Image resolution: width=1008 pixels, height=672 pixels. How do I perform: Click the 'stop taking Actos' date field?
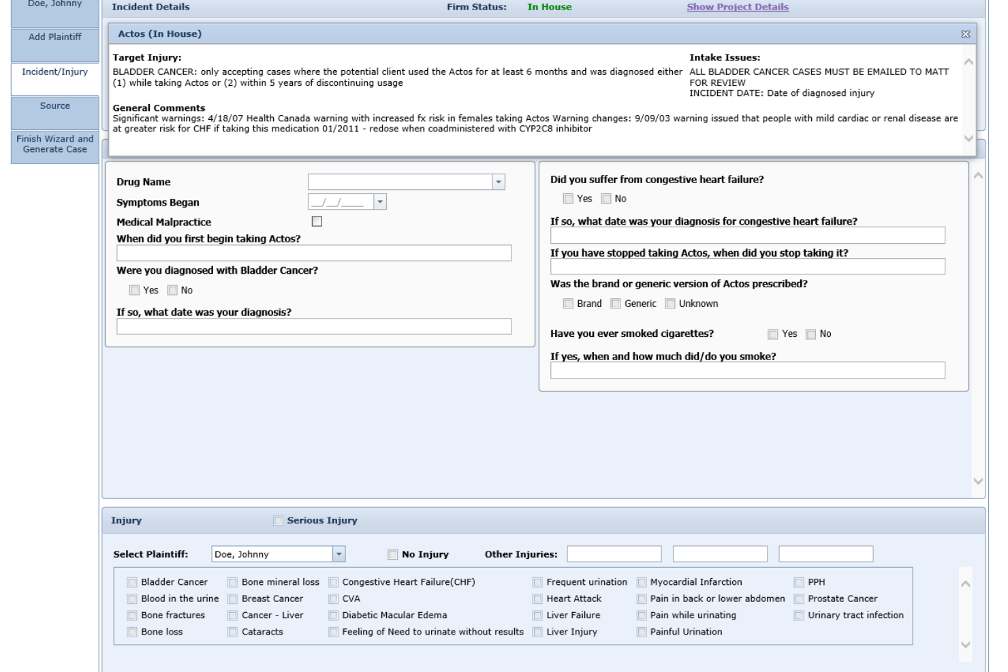pyautogui.click(x=748, y=266)
